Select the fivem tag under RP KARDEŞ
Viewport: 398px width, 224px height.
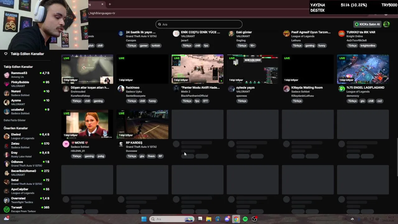tap(151, 156)
